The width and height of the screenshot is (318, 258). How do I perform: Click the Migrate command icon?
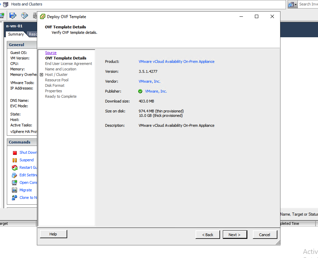pyautogui.click(x=14, y=190)
